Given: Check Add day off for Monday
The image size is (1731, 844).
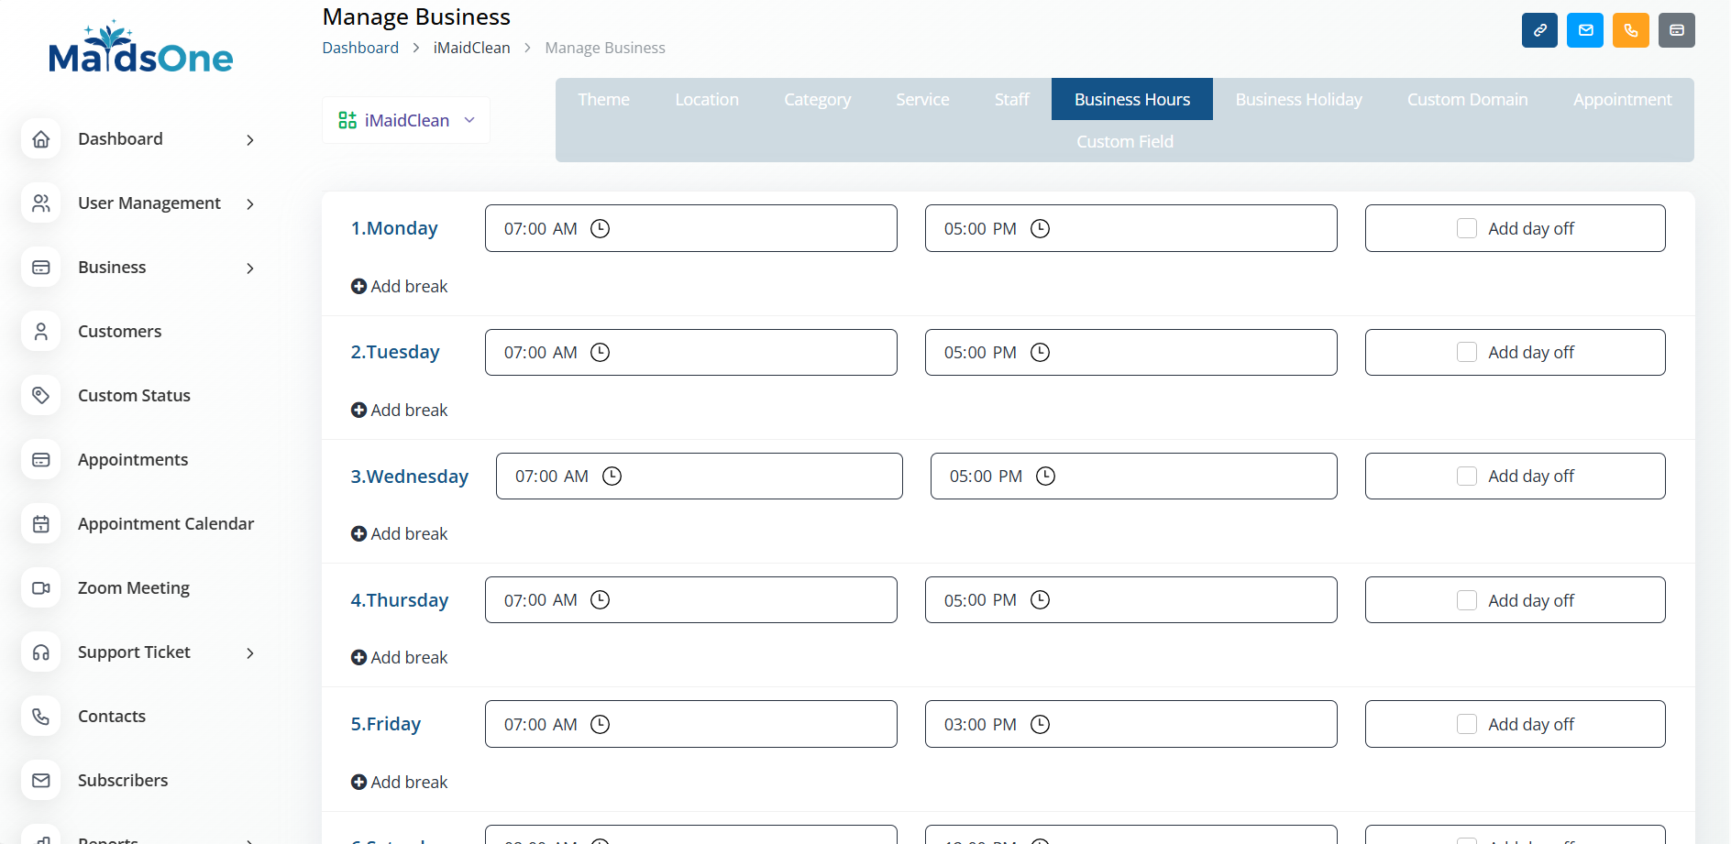Looking at the screenshot, I should [x=1467, y=228].
